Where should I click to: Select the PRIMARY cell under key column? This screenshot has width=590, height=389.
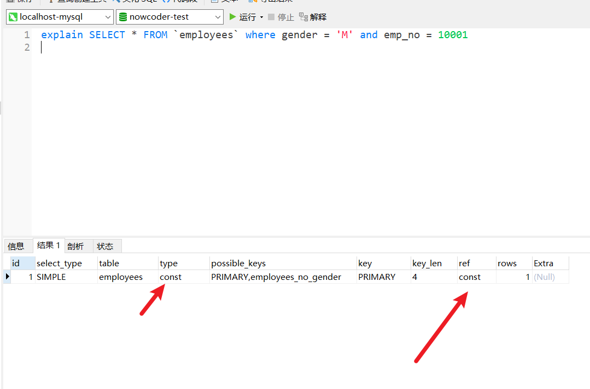click(x=383, y=277)
